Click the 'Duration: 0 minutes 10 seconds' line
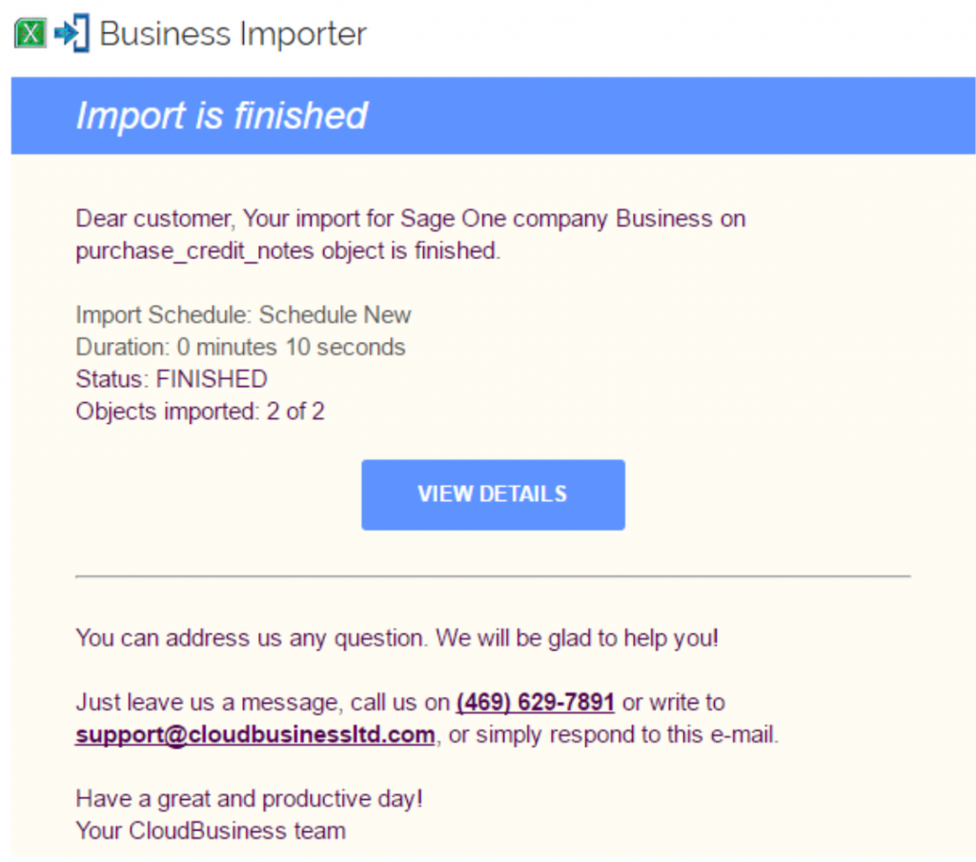This screenshot has height=862, width=976. pyautogui.click(x=240, y=347)
